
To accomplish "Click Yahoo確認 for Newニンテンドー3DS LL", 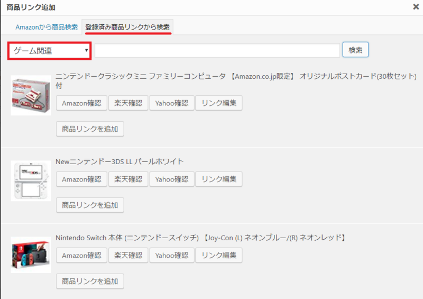I will click(x=172, y=179).
